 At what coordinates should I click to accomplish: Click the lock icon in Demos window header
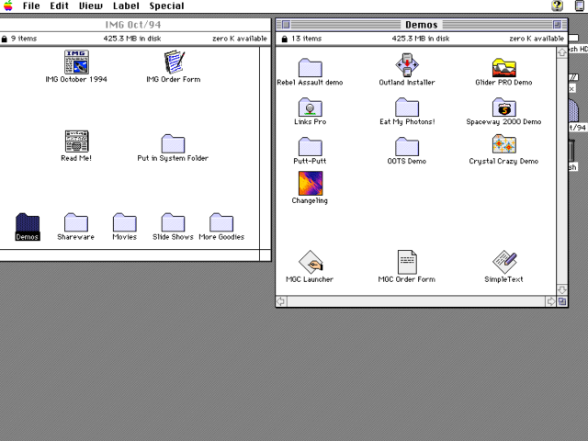point(284,39)
